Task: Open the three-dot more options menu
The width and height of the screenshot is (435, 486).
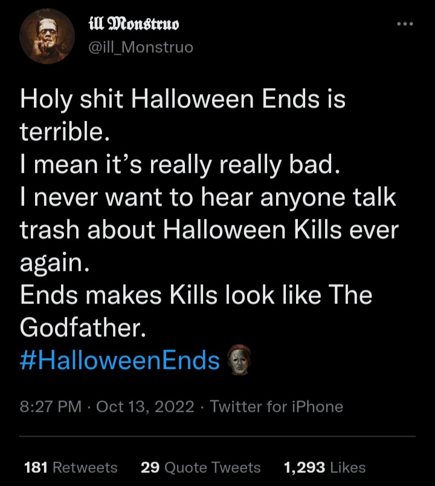Action: pyautogui.click(x=405, y=25)
